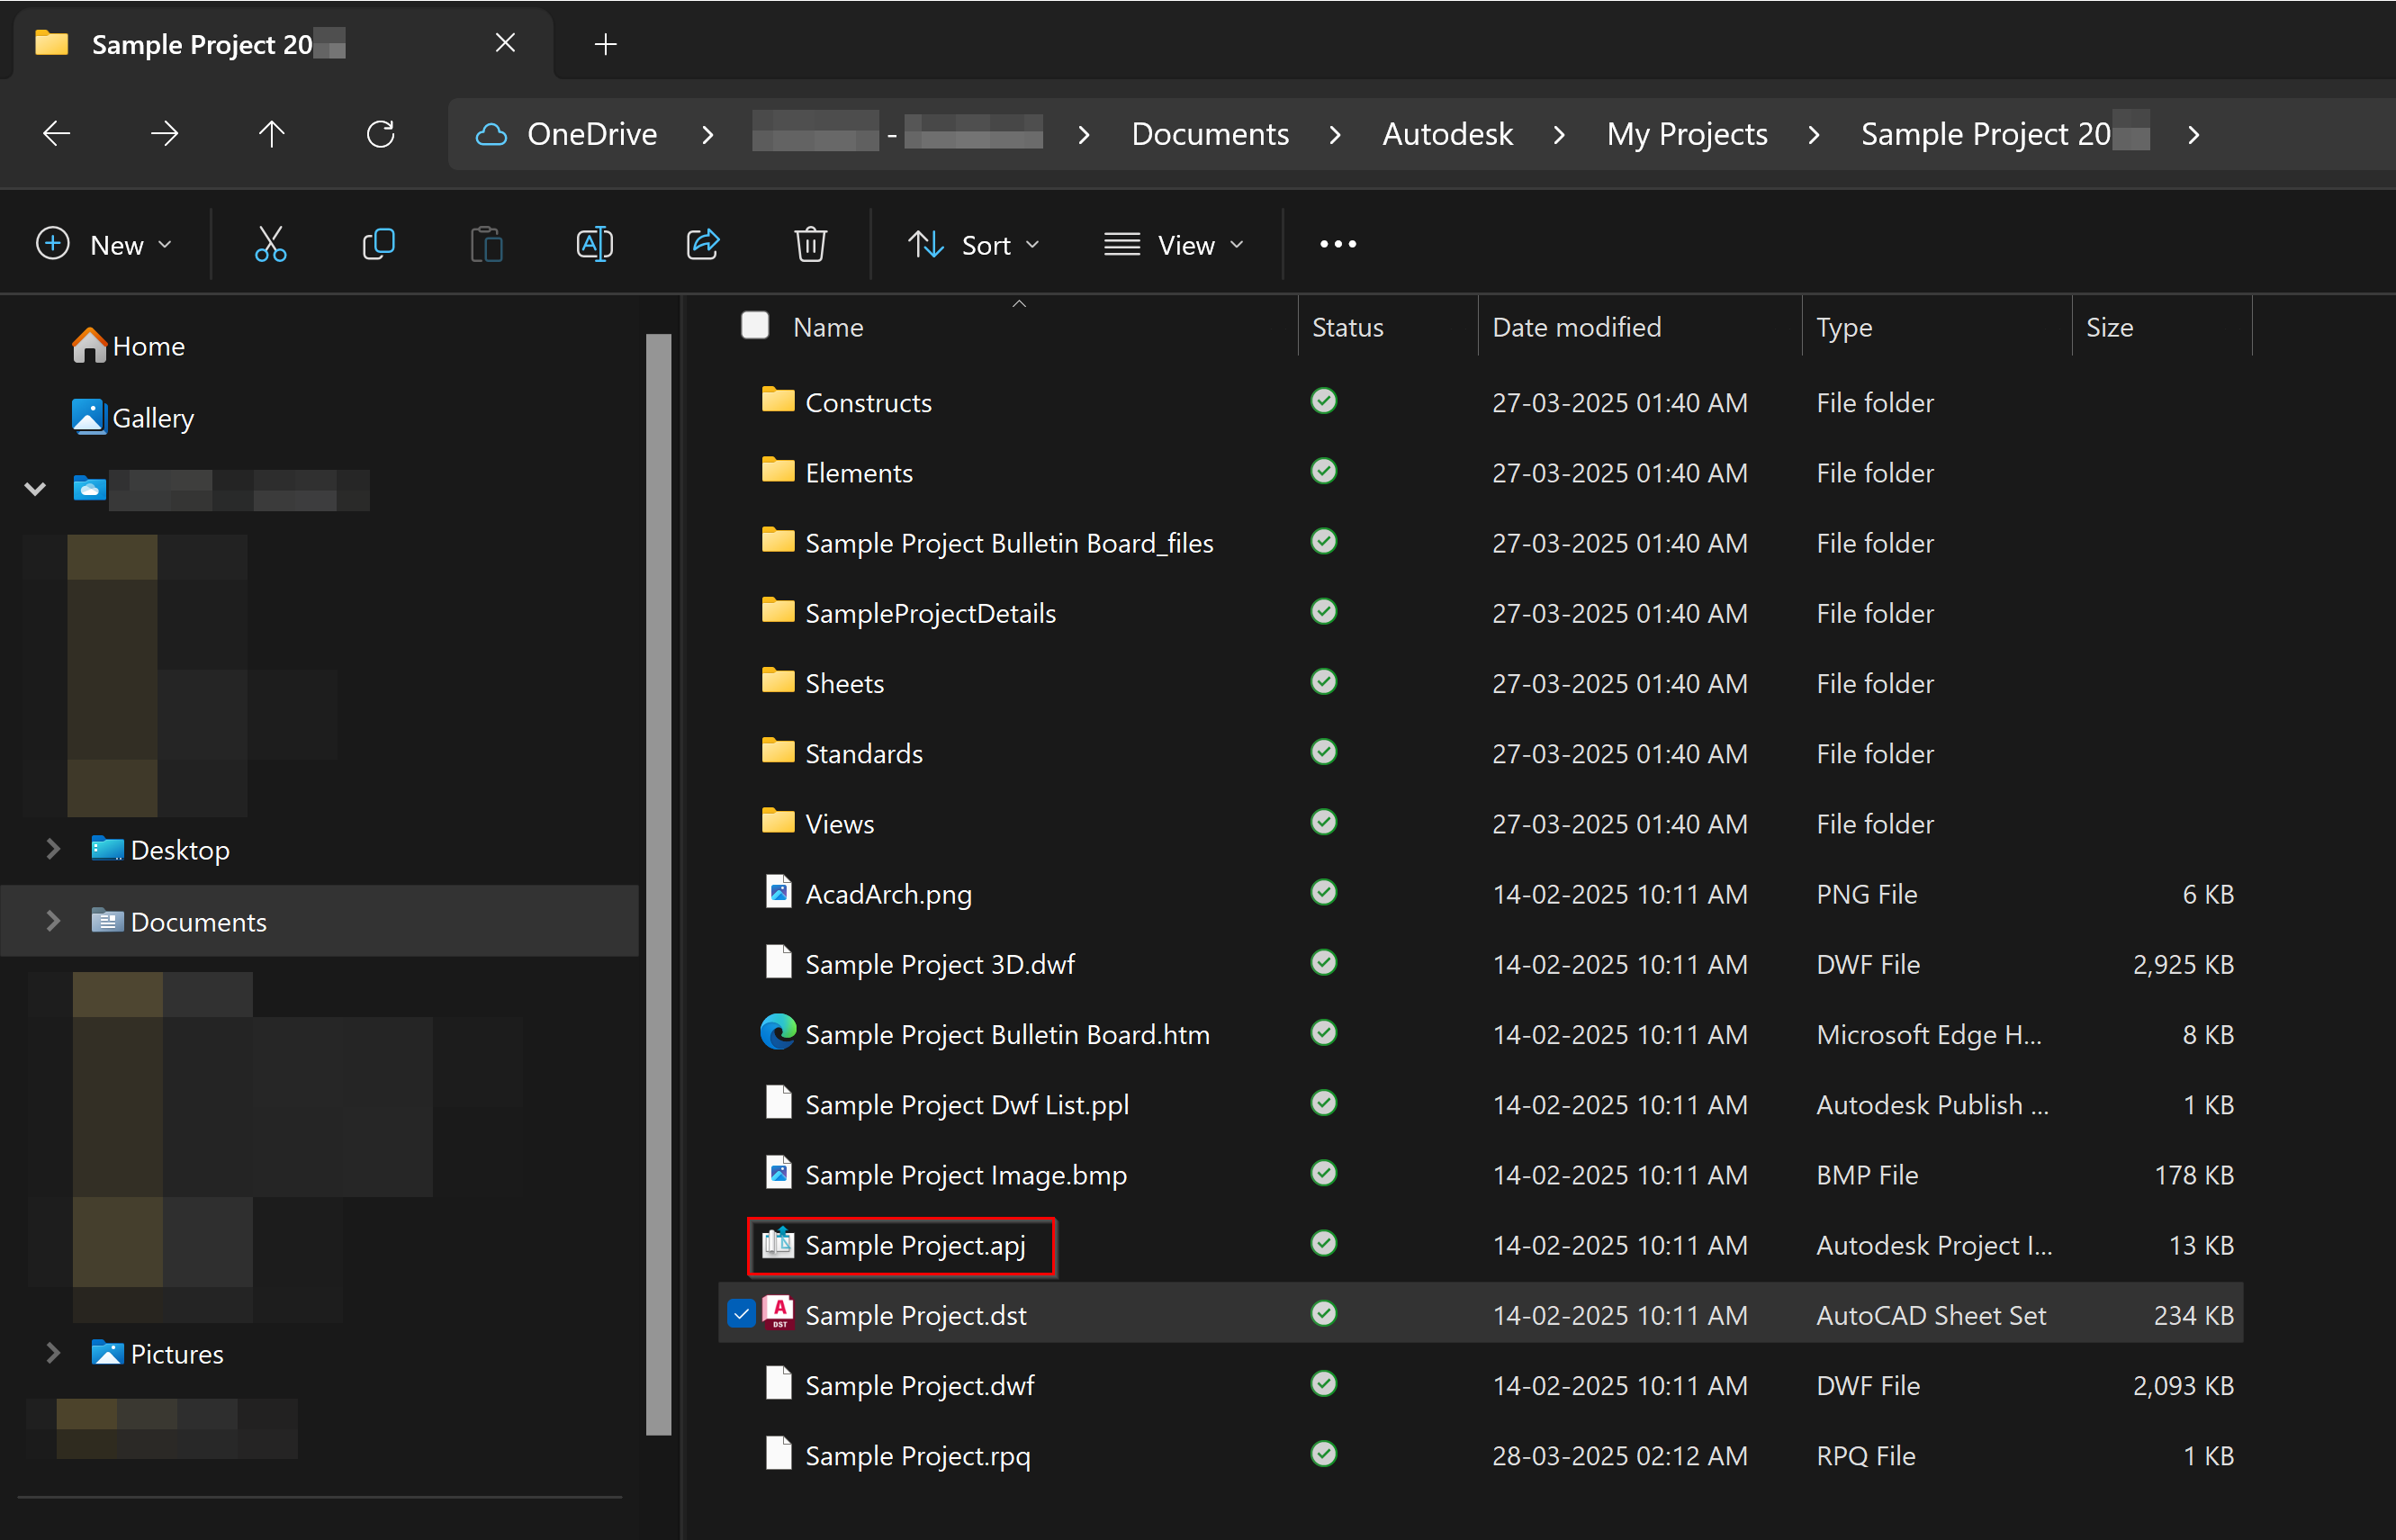Expand the Desktop tree node

point(53,849)
